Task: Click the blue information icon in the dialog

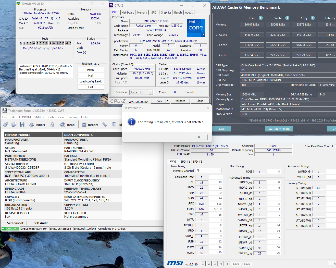Action: (x=132, y=122)
